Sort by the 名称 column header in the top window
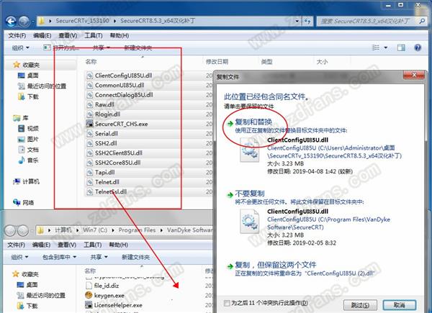 point(91,62)
